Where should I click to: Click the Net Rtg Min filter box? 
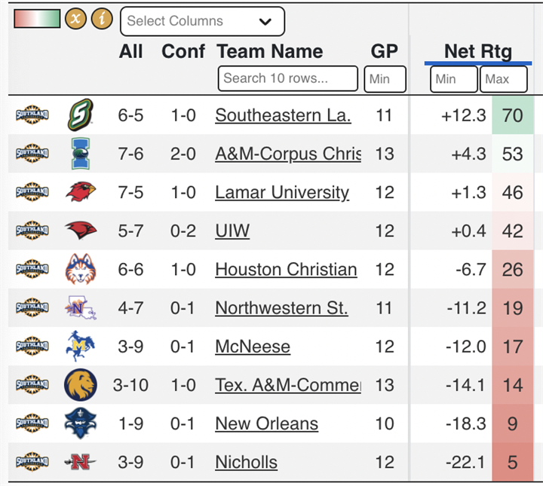coord(454,79)
